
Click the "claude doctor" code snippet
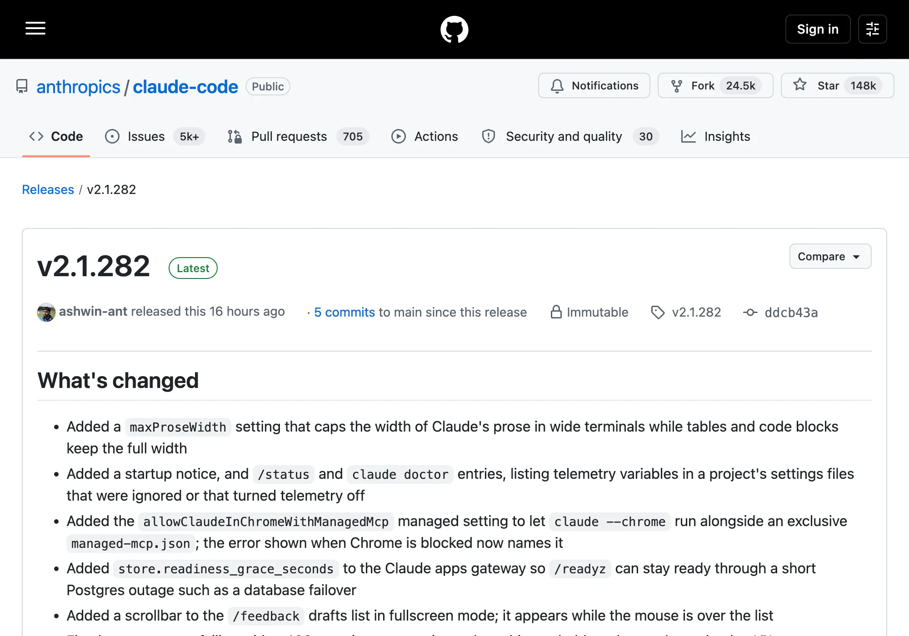click(x=400, y=474)
